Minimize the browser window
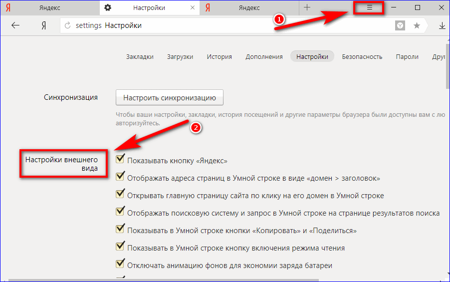 (x=394, y=8)
